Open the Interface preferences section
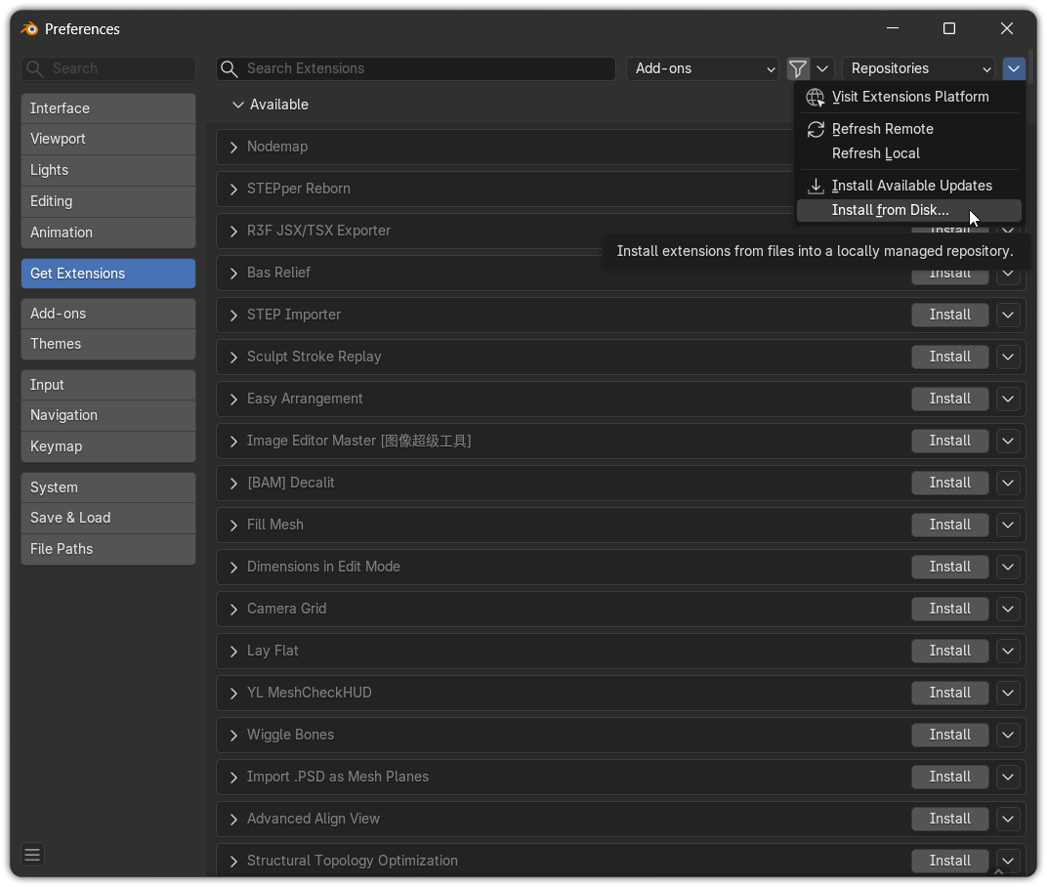This screenshot has width=1047, height=887. point(108,108)
